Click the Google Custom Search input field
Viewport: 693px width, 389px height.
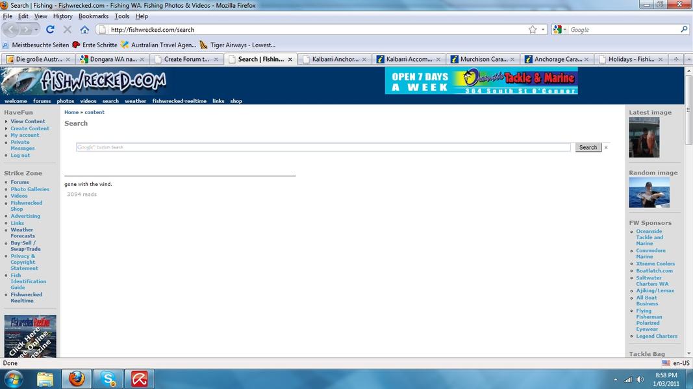(x=323, y=147)
